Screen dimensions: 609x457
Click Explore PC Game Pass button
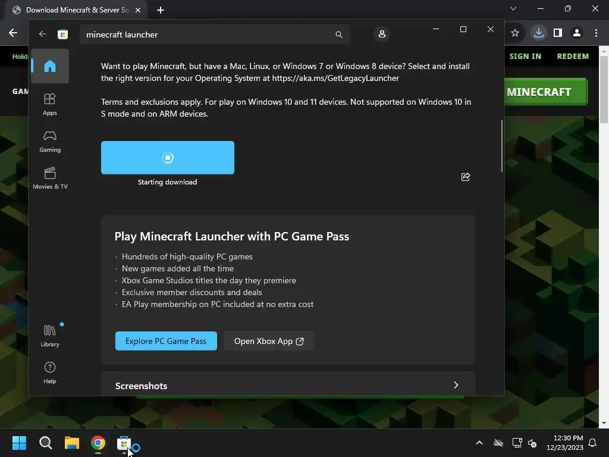166,341
